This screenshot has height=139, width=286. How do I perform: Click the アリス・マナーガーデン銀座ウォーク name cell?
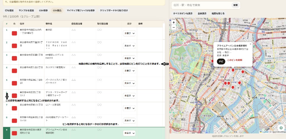(57, 95)
